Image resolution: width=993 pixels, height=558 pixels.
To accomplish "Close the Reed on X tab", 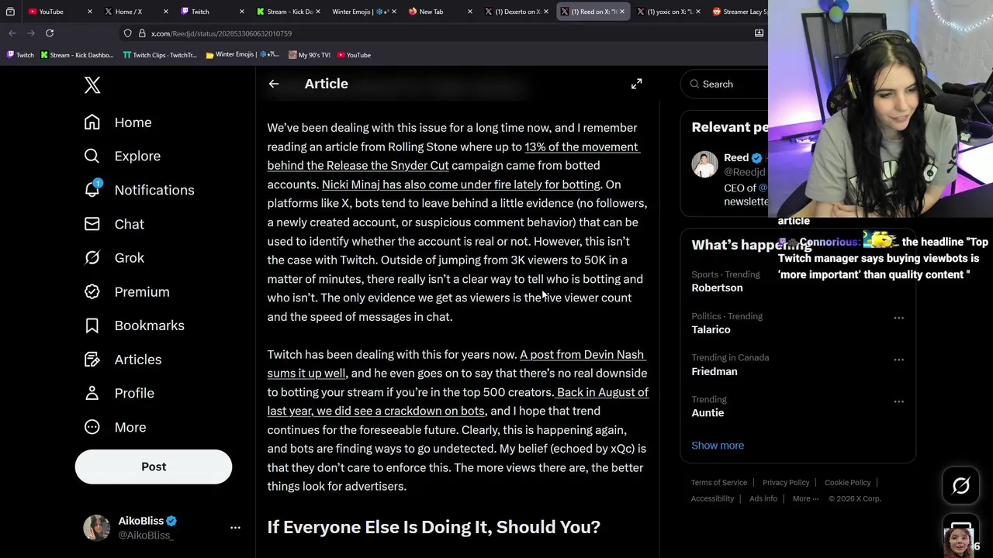I will 621,12.
